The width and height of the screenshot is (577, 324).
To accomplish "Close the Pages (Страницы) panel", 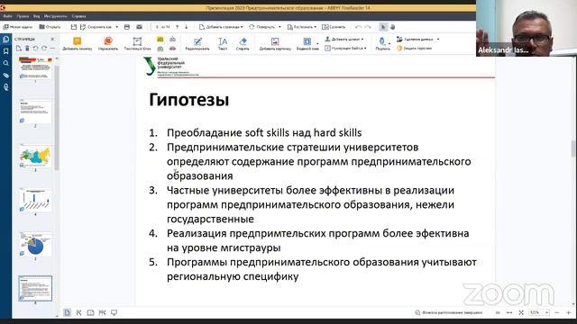I will 52,39.
